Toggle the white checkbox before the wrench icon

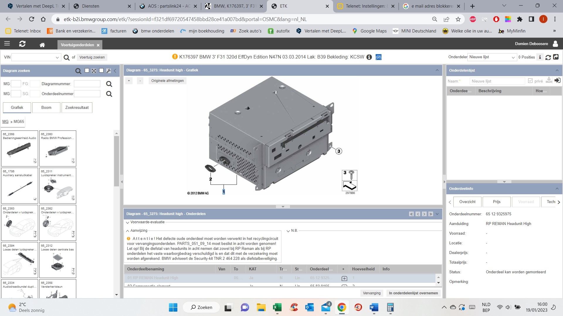coord(101,71)
